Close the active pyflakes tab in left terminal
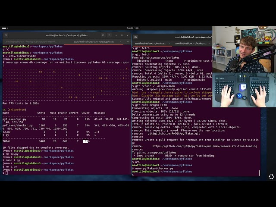 click(x=121, y=42)
